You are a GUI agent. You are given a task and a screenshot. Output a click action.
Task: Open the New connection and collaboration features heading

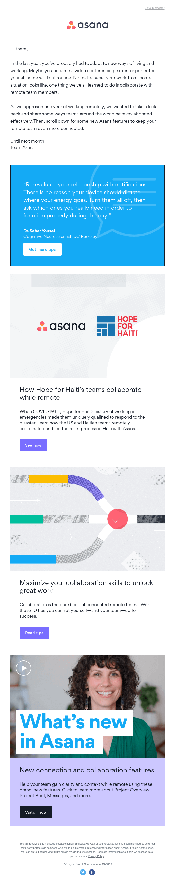pyautogui.click(x=87, y=770)
